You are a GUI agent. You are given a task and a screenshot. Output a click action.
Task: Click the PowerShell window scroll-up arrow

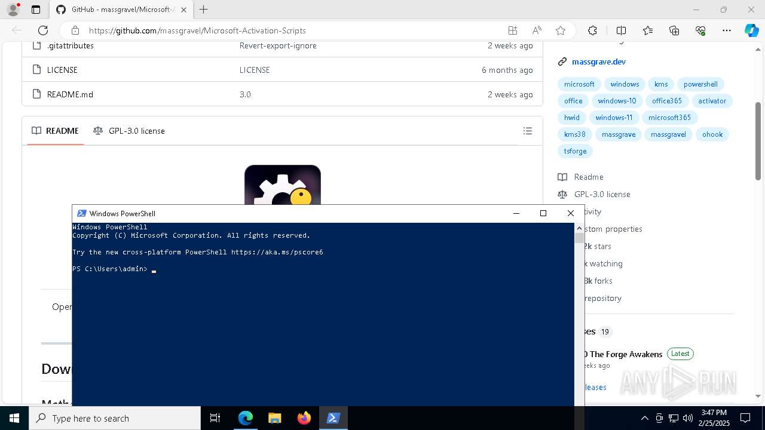pos(579,228)
